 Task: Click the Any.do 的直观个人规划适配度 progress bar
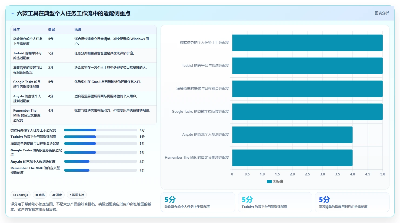[101, 161]
